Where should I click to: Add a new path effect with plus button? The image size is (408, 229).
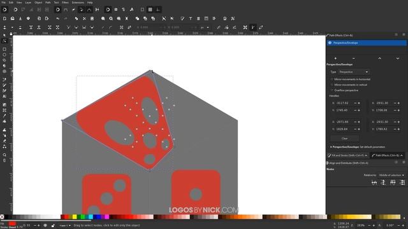[x=335, y=59]
